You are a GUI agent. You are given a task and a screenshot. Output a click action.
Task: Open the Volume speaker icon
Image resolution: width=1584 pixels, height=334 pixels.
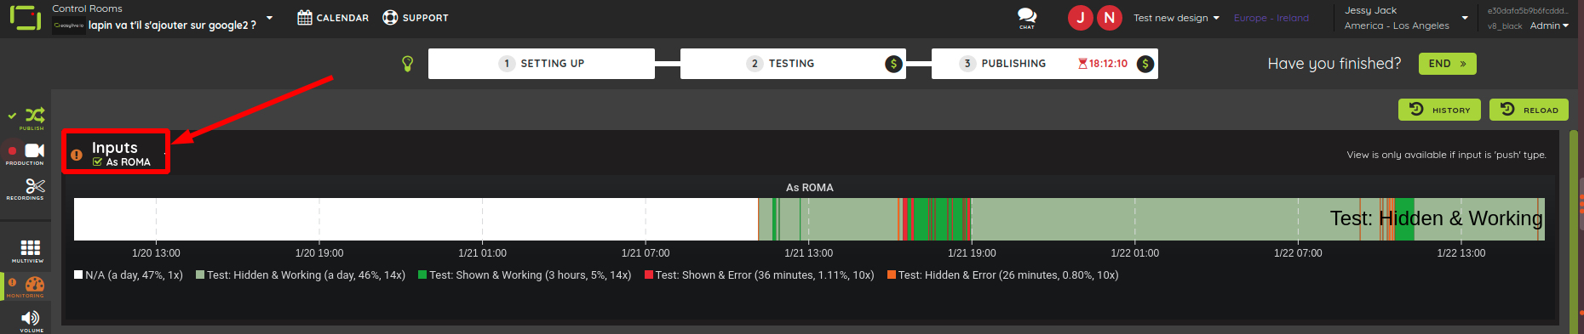click(x=31, y=318)
